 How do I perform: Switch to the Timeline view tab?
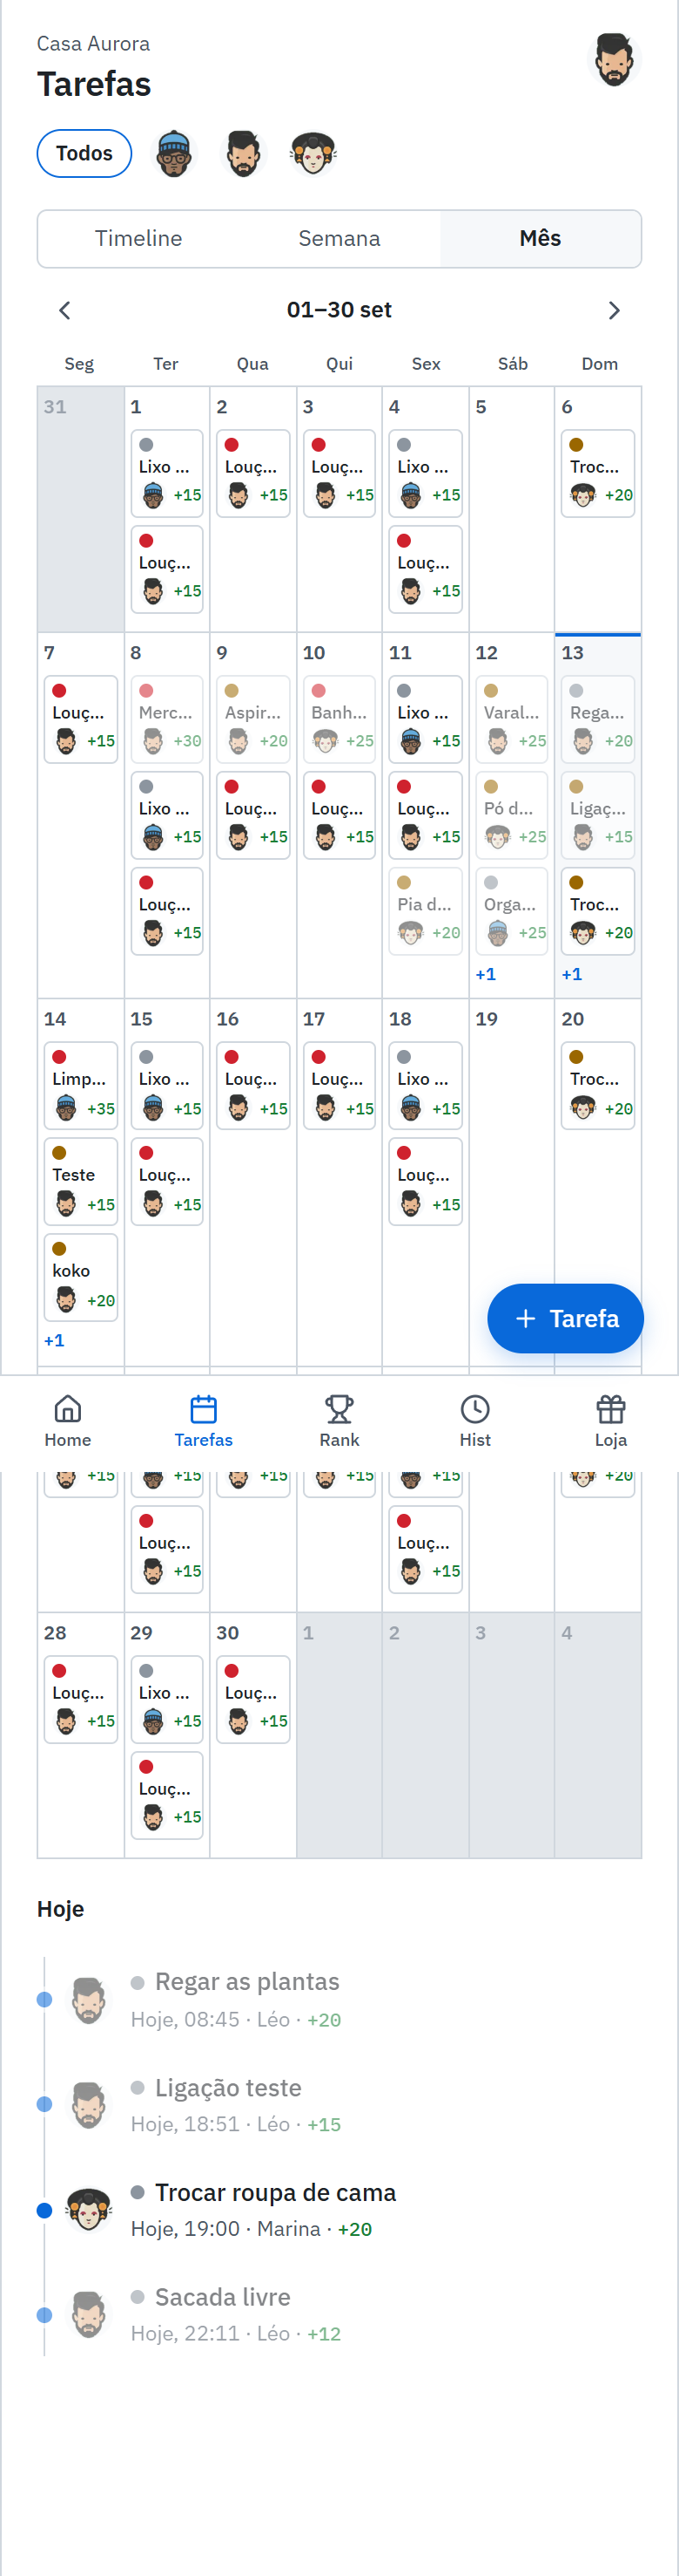(138, 238)
